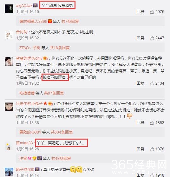
Task: Click avatar of 行走中的小包子
Action: pos(9,107)
